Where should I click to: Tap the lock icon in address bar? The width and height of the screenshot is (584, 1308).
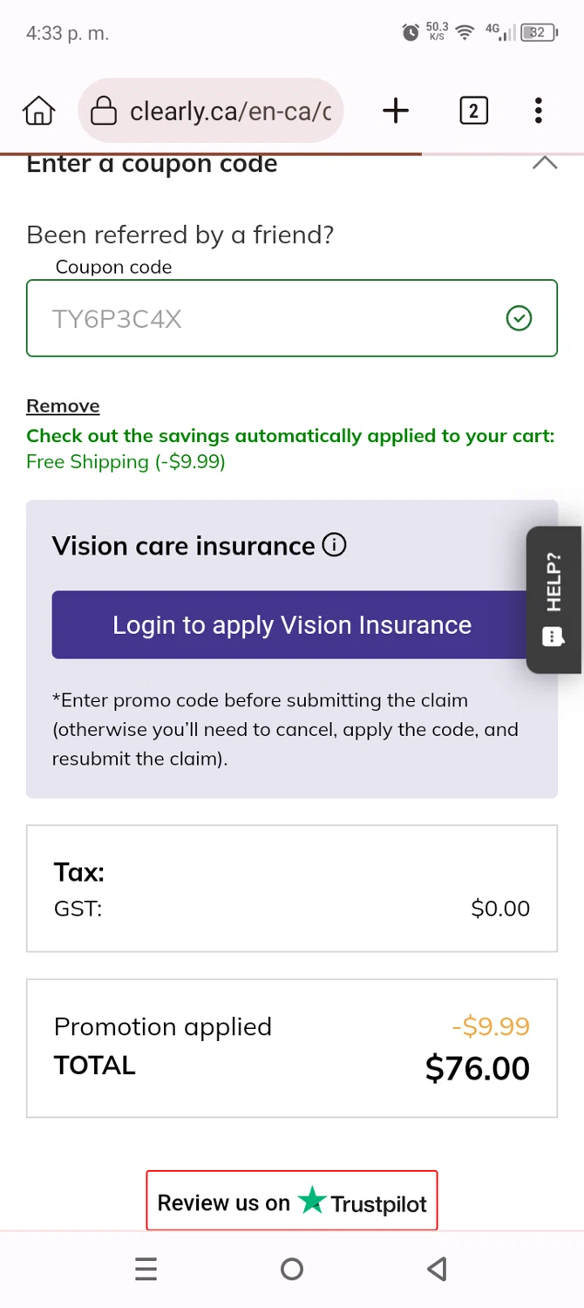point(104,111)
